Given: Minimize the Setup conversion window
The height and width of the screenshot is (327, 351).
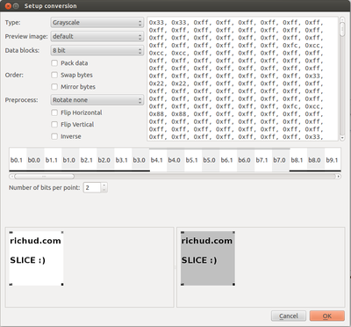Looking at the screenshot, I should coord(16,6).
